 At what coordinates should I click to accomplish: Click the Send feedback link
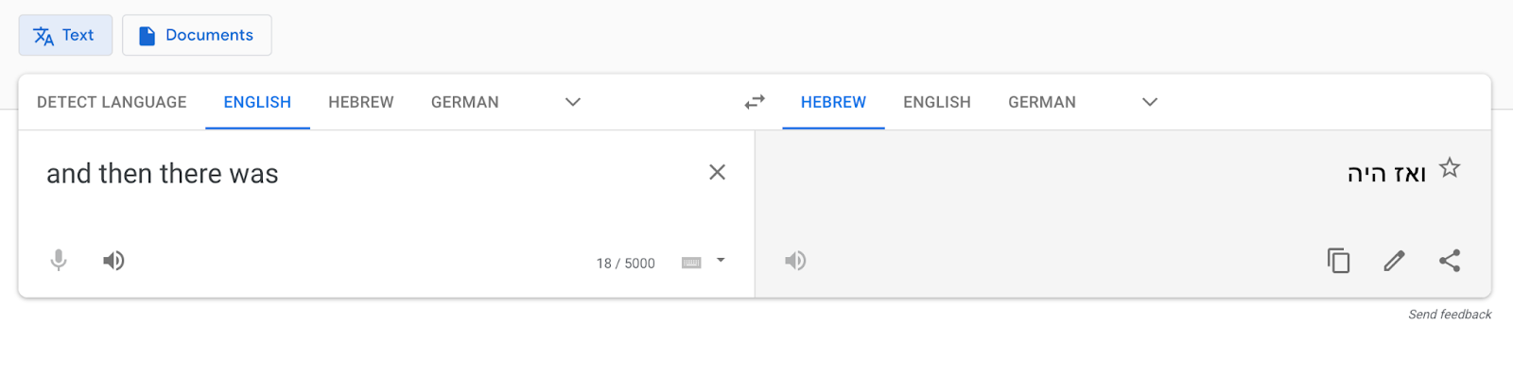tap(1450, 315)
